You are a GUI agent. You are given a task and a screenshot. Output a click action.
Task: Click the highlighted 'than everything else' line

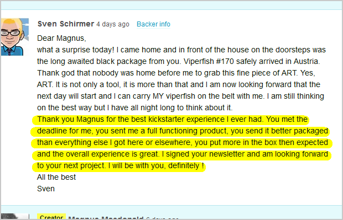tap(183, 142)
